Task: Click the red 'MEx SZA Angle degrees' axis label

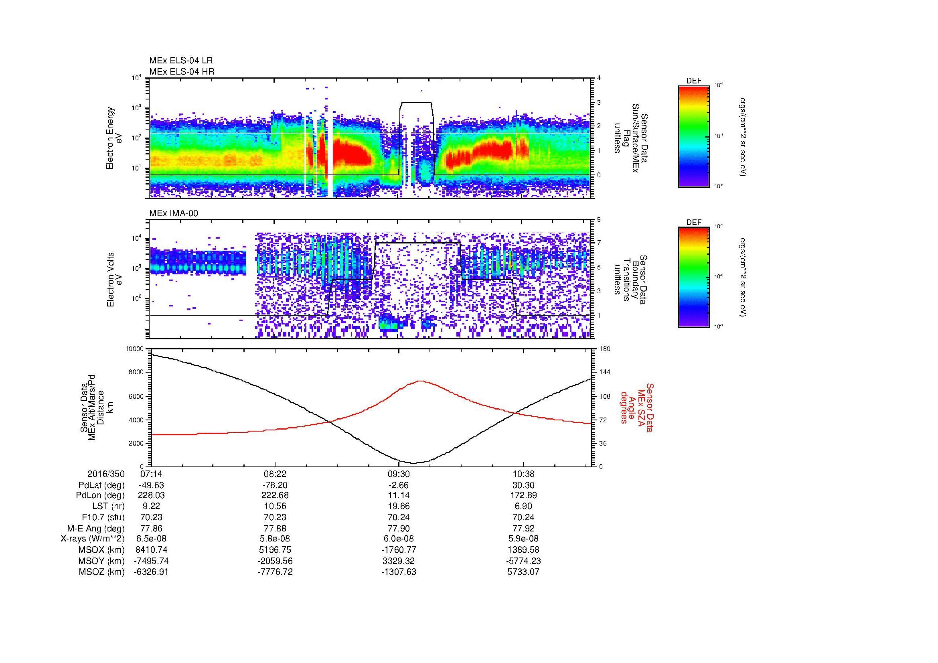Action: pos(637,407)
